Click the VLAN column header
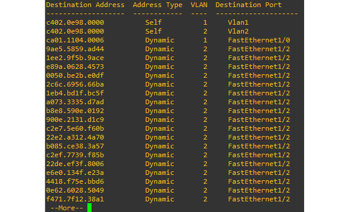Viewport: 349px width, 212px height. (199, 5)
